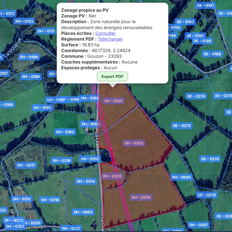Select parcel label 0H – 0640
This screenshot has width=232, height=232.
tap(181, 177)
